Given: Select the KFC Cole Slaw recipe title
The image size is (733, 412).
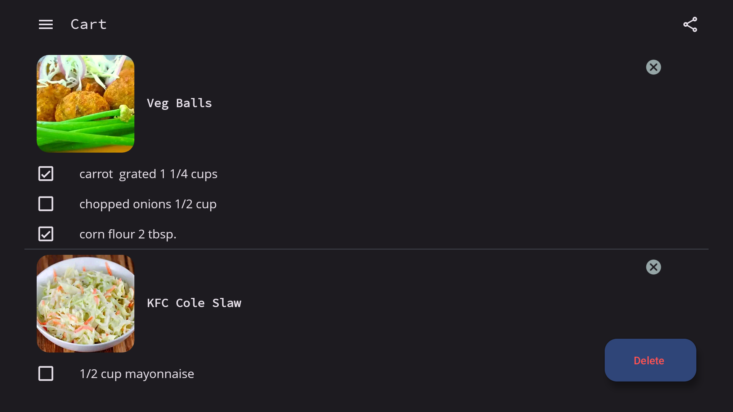Looking at the screenshot, I should click(194, 303).
